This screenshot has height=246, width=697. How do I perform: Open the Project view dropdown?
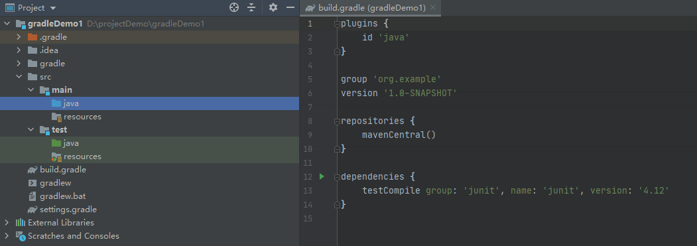53,8
